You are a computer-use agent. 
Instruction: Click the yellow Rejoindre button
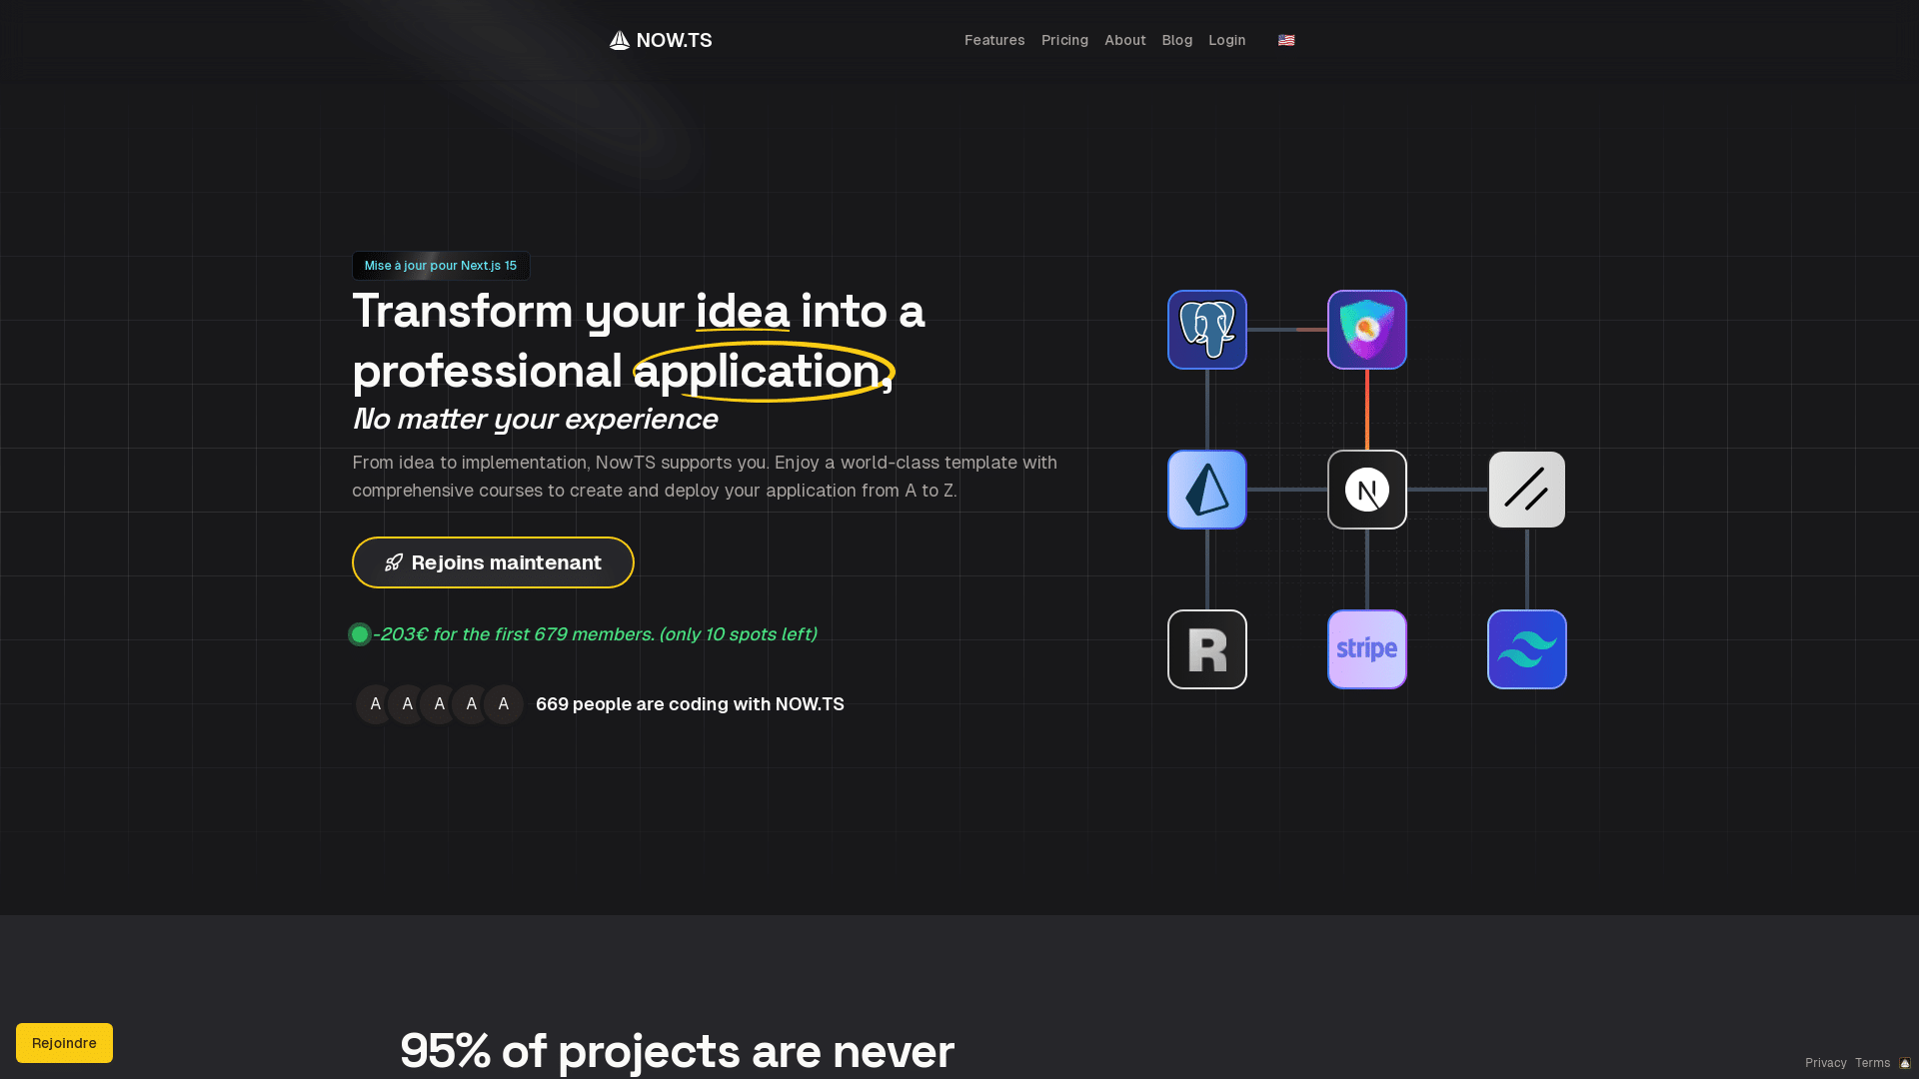pos(64,1042)
